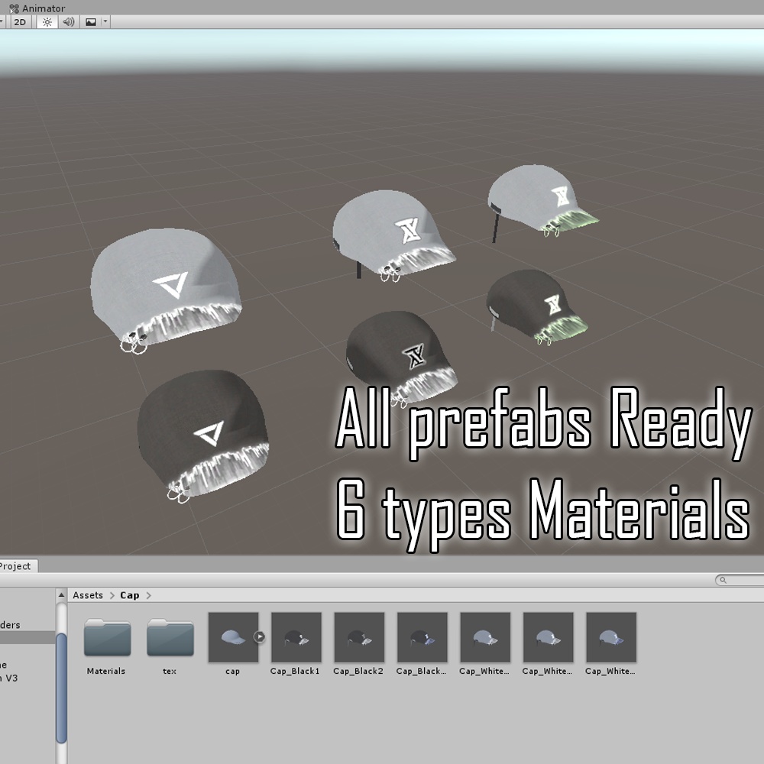Image resolution: width=764 pixels, height=764 pixels.
Task: Click the folder tree scrollbar up arrow
Action: click(x=62, y=595)
